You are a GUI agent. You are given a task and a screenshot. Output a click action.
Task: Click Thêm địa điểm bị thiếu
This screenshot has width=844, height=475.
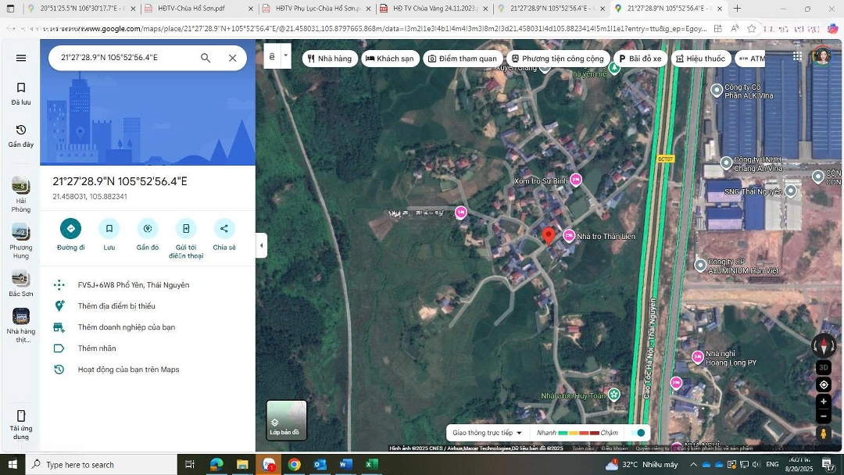point(116,306)
